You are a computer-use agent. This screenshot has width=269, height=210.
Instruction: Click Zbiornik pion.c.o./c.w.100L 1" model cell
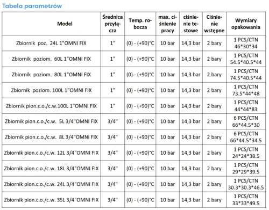(52, 106)
